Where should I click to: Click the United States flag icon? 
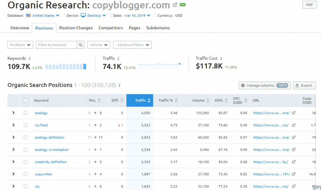click(28, 15)
